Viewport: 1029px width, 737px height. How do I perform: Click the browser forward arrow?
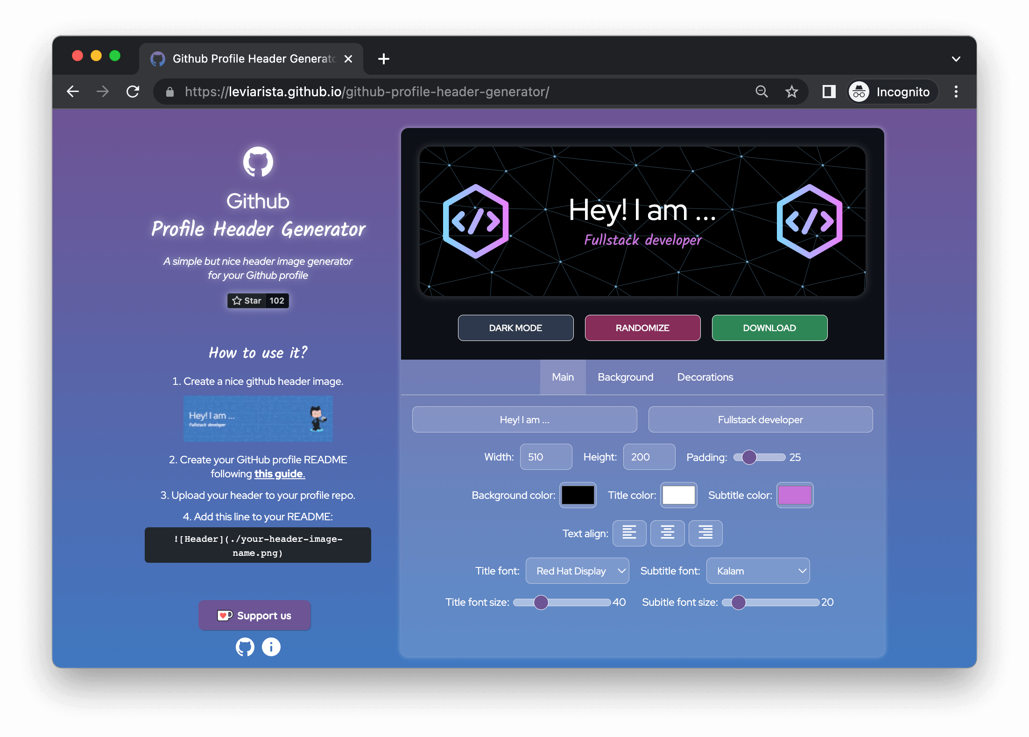coord(102,92)
